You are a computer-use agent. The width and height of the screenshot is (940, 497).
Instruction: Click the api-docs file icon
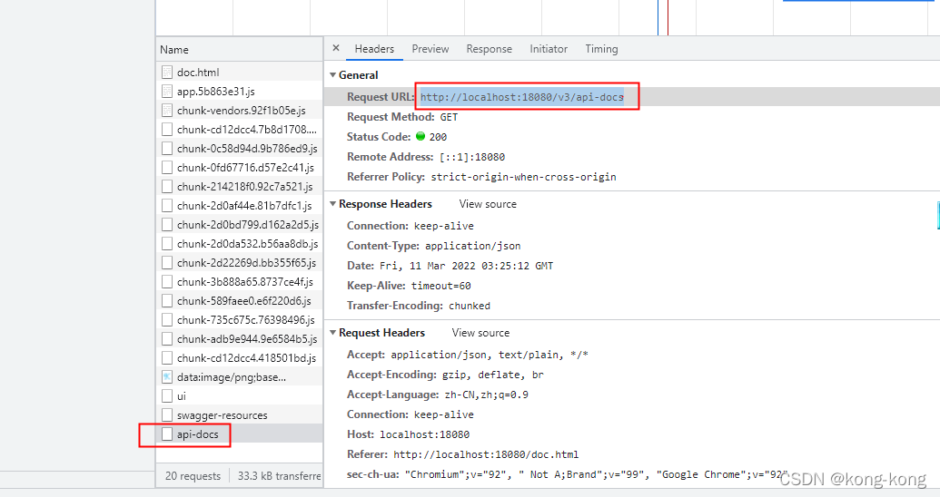pos(167,434)
